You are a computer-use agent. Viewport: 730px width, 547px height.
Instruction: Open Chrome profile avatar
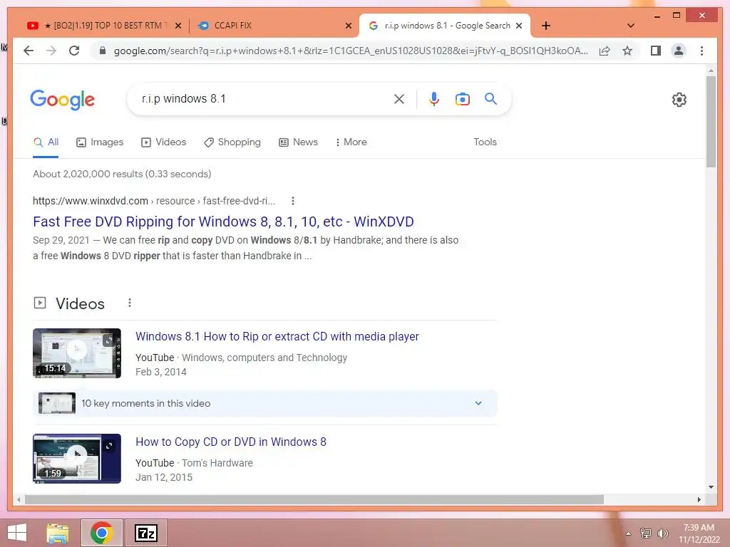tap(679, 51)
